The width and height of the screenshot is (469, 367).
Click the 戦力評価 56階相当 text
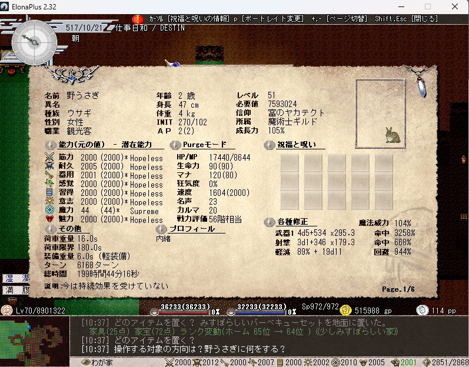[x=209, y=219]
